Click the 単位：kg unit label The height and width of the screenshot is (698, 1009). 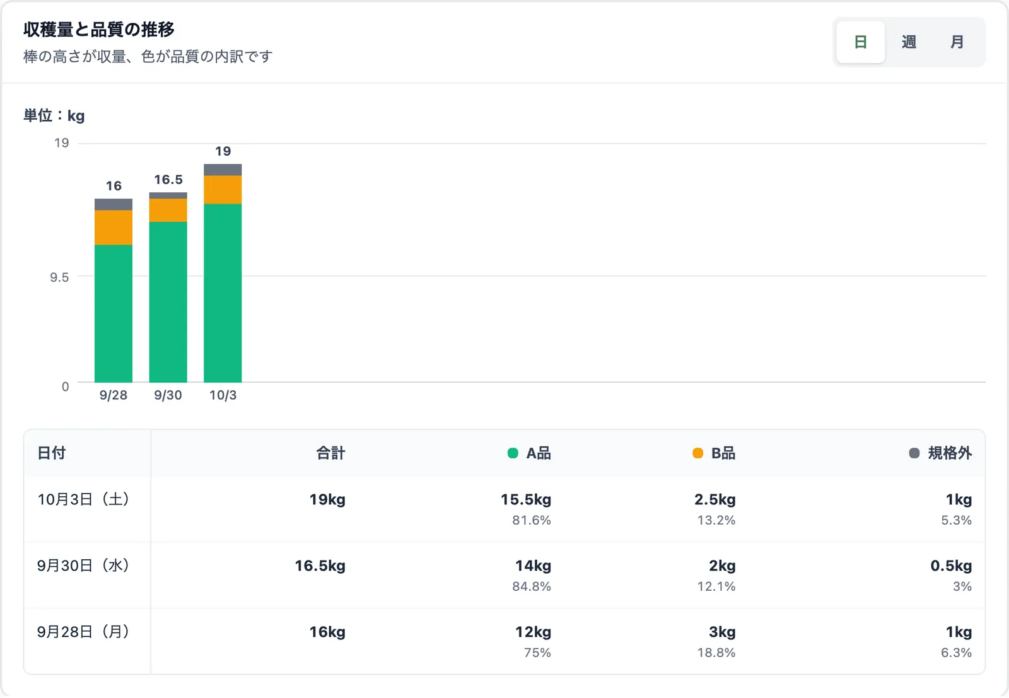(x=54, y=116)
